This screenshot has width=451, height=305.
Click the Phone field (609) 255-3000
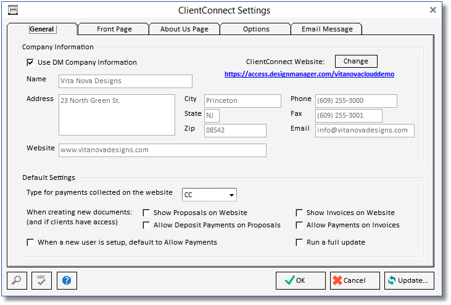(x=356, y=101)
